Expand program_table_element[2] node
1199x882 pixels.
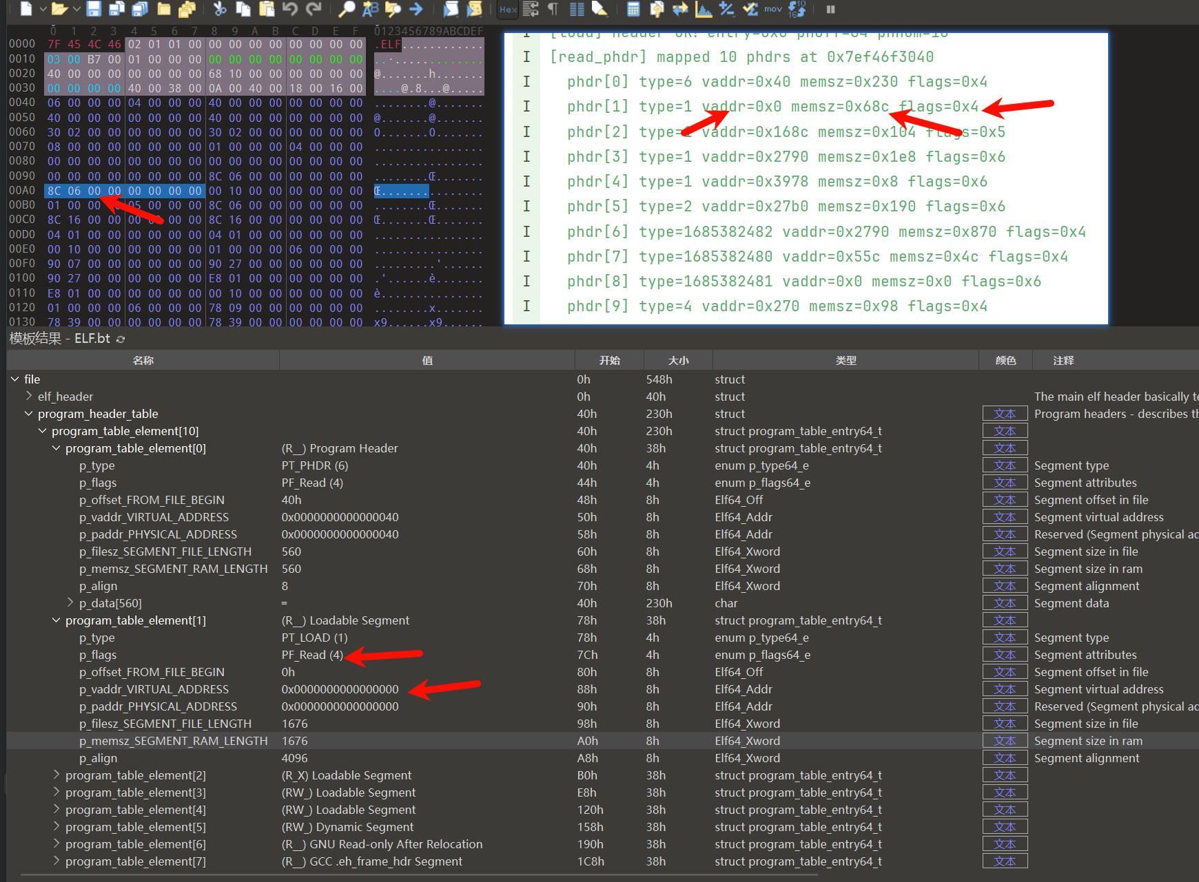[x=56, y=775]
